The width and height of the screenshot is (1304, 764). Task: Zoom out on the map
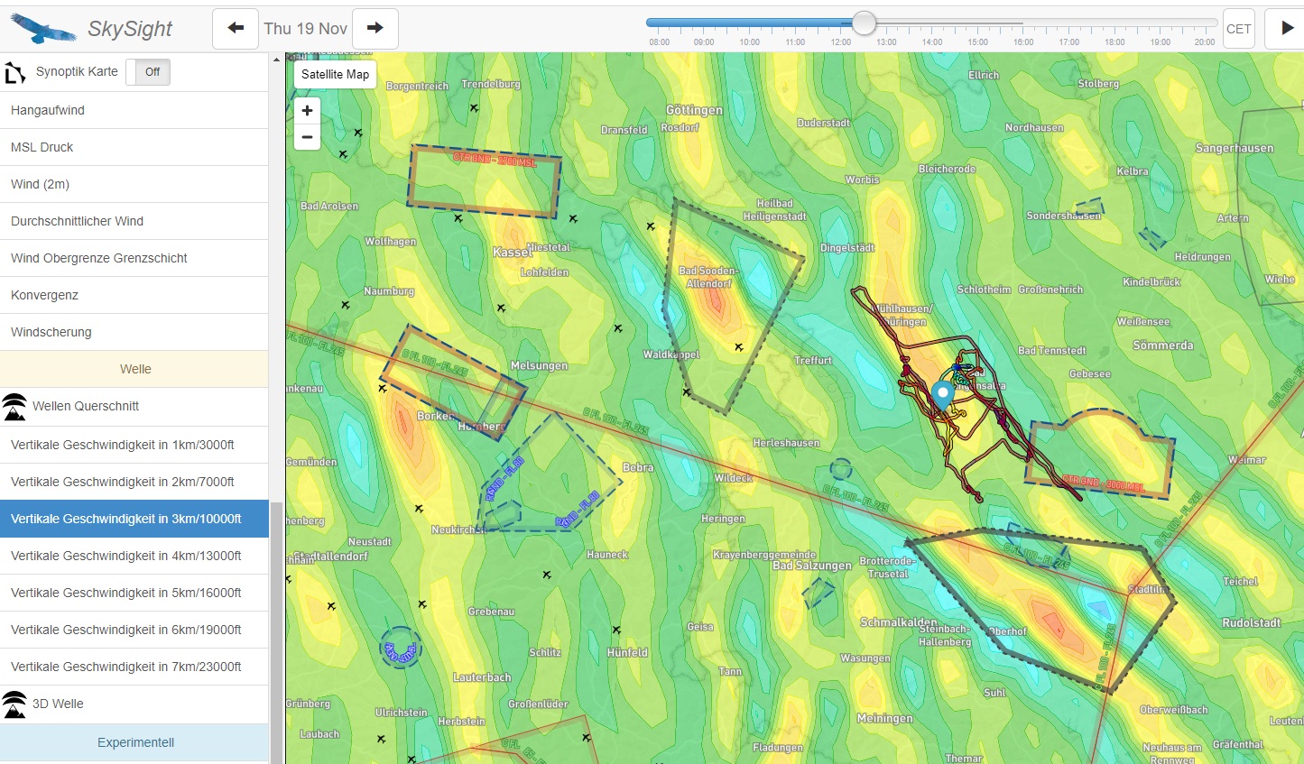307,137
